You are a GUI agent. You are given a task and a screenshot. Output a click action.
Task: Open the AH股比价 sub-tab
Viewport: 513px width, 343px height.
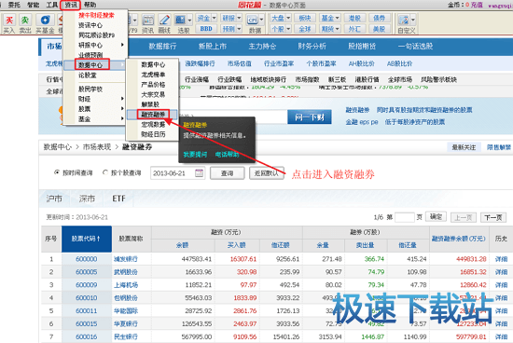pos(362,63)
